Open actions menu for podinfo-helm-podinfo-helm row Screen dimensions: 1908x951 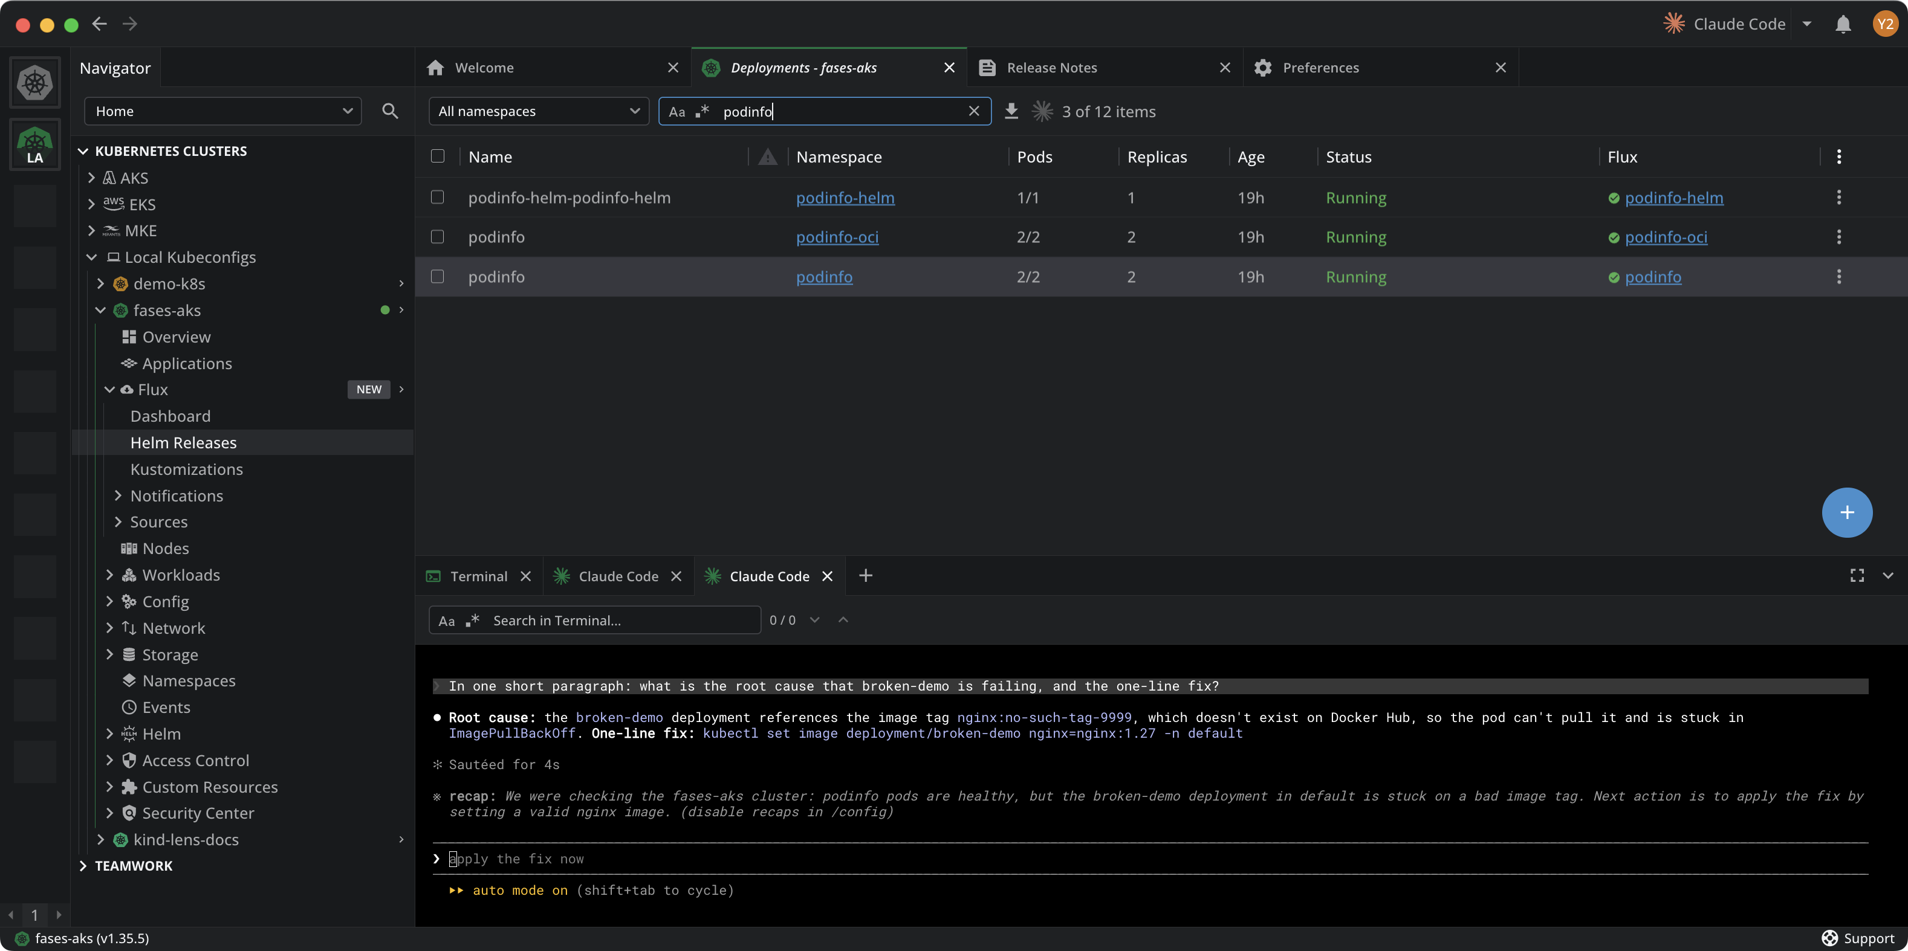tap(1838, 197)
